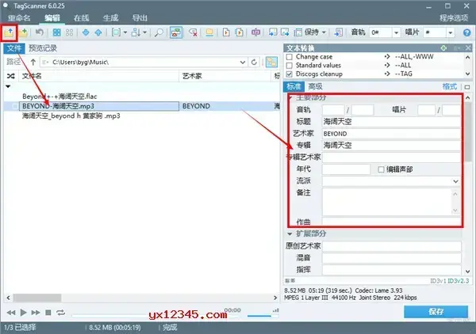Open help via blue question mark icon

[x=466, y=32]
